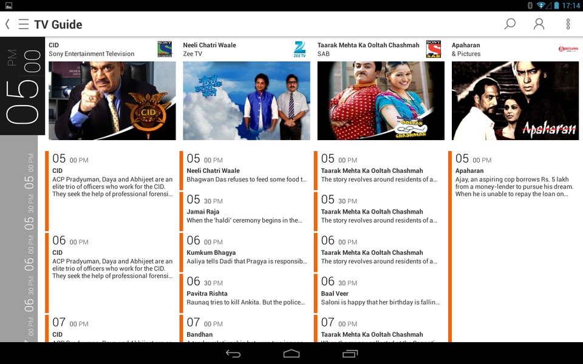
Task: Open the Apaharan movie poster thumbnail
Action: click(x=516, y=101)
